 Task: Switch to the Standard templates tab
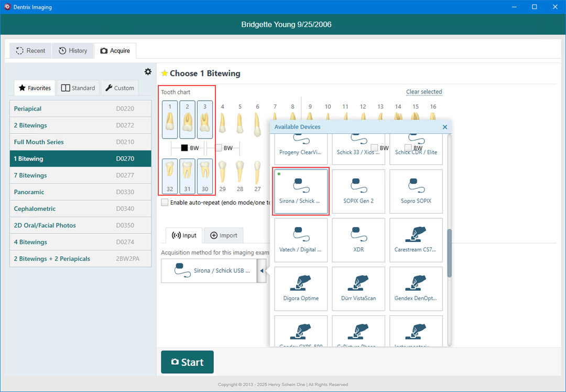(78, 88)
